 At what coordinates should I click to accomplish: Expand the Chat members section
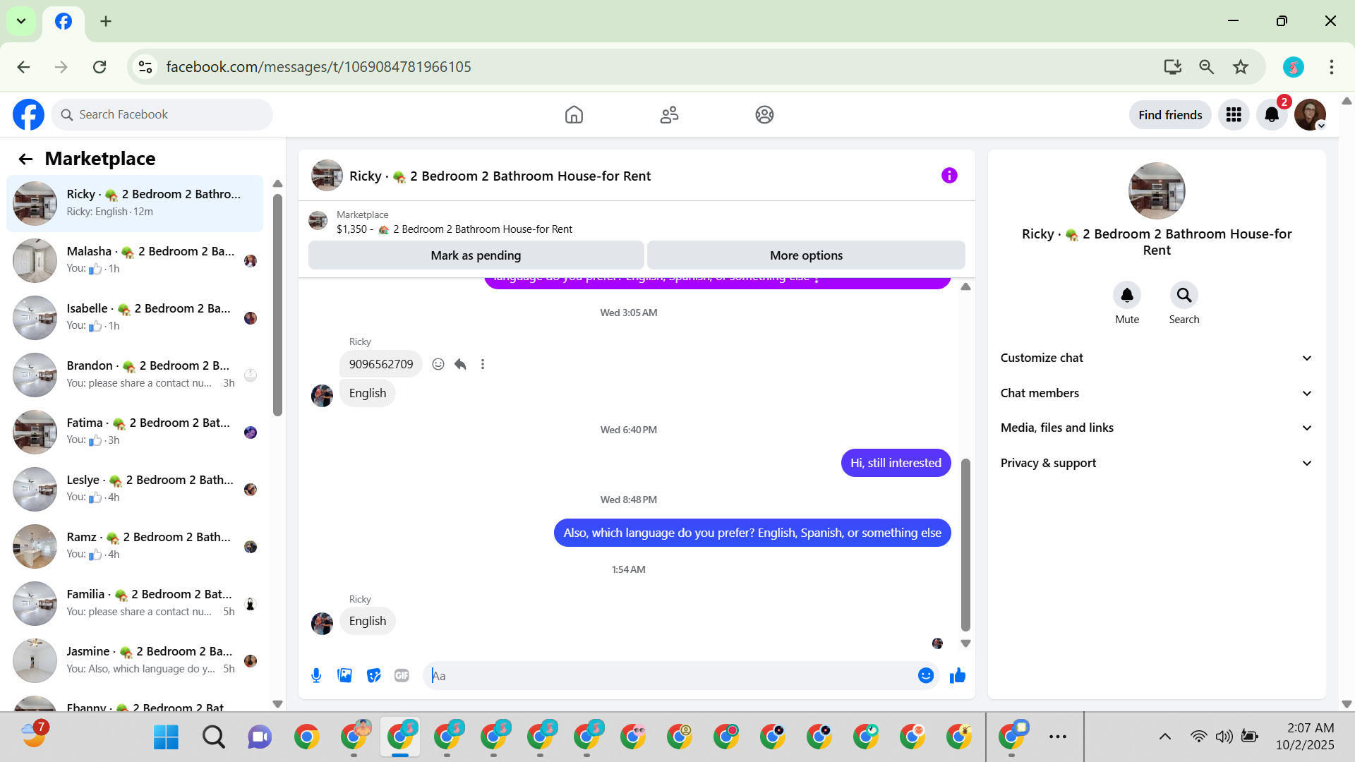1156,393
